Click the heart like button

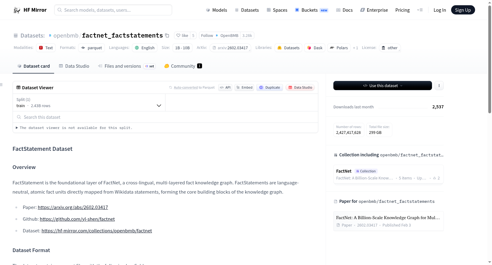182,35
